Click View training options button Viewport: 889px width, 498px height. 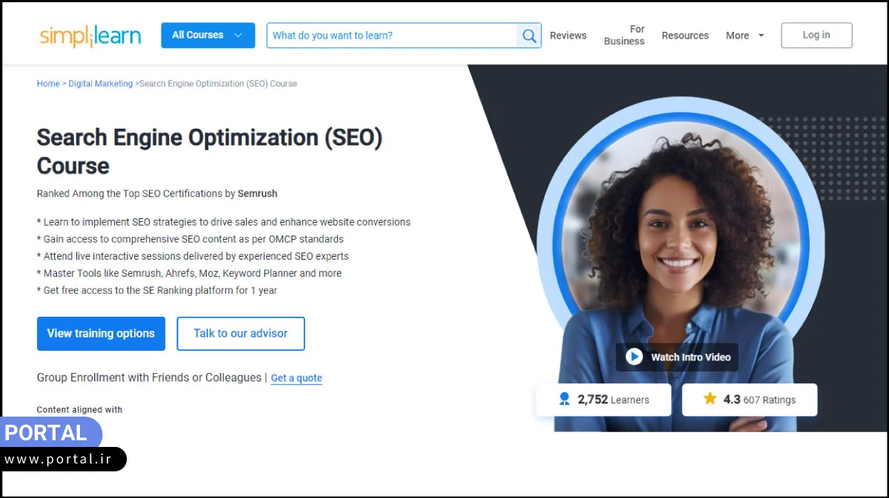(x=101, y=334)
